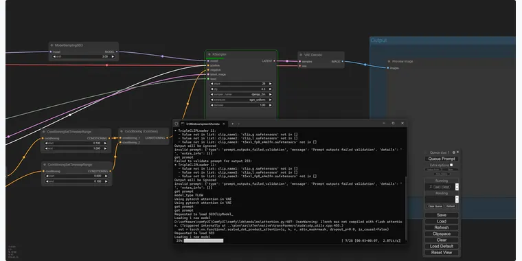Click the small Refresh button beside Clear Queue

[451, 206]
